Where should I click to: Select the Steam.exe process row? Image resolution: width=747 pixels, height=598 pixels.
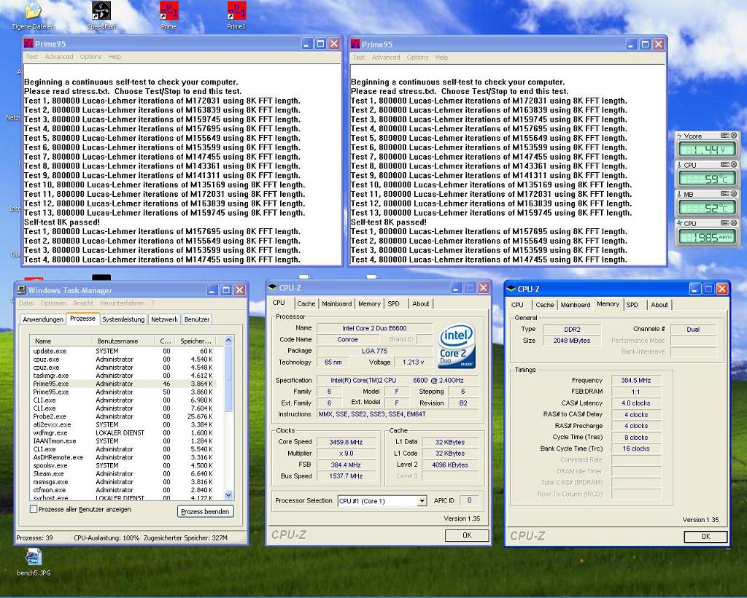click(x=123, y=473)
